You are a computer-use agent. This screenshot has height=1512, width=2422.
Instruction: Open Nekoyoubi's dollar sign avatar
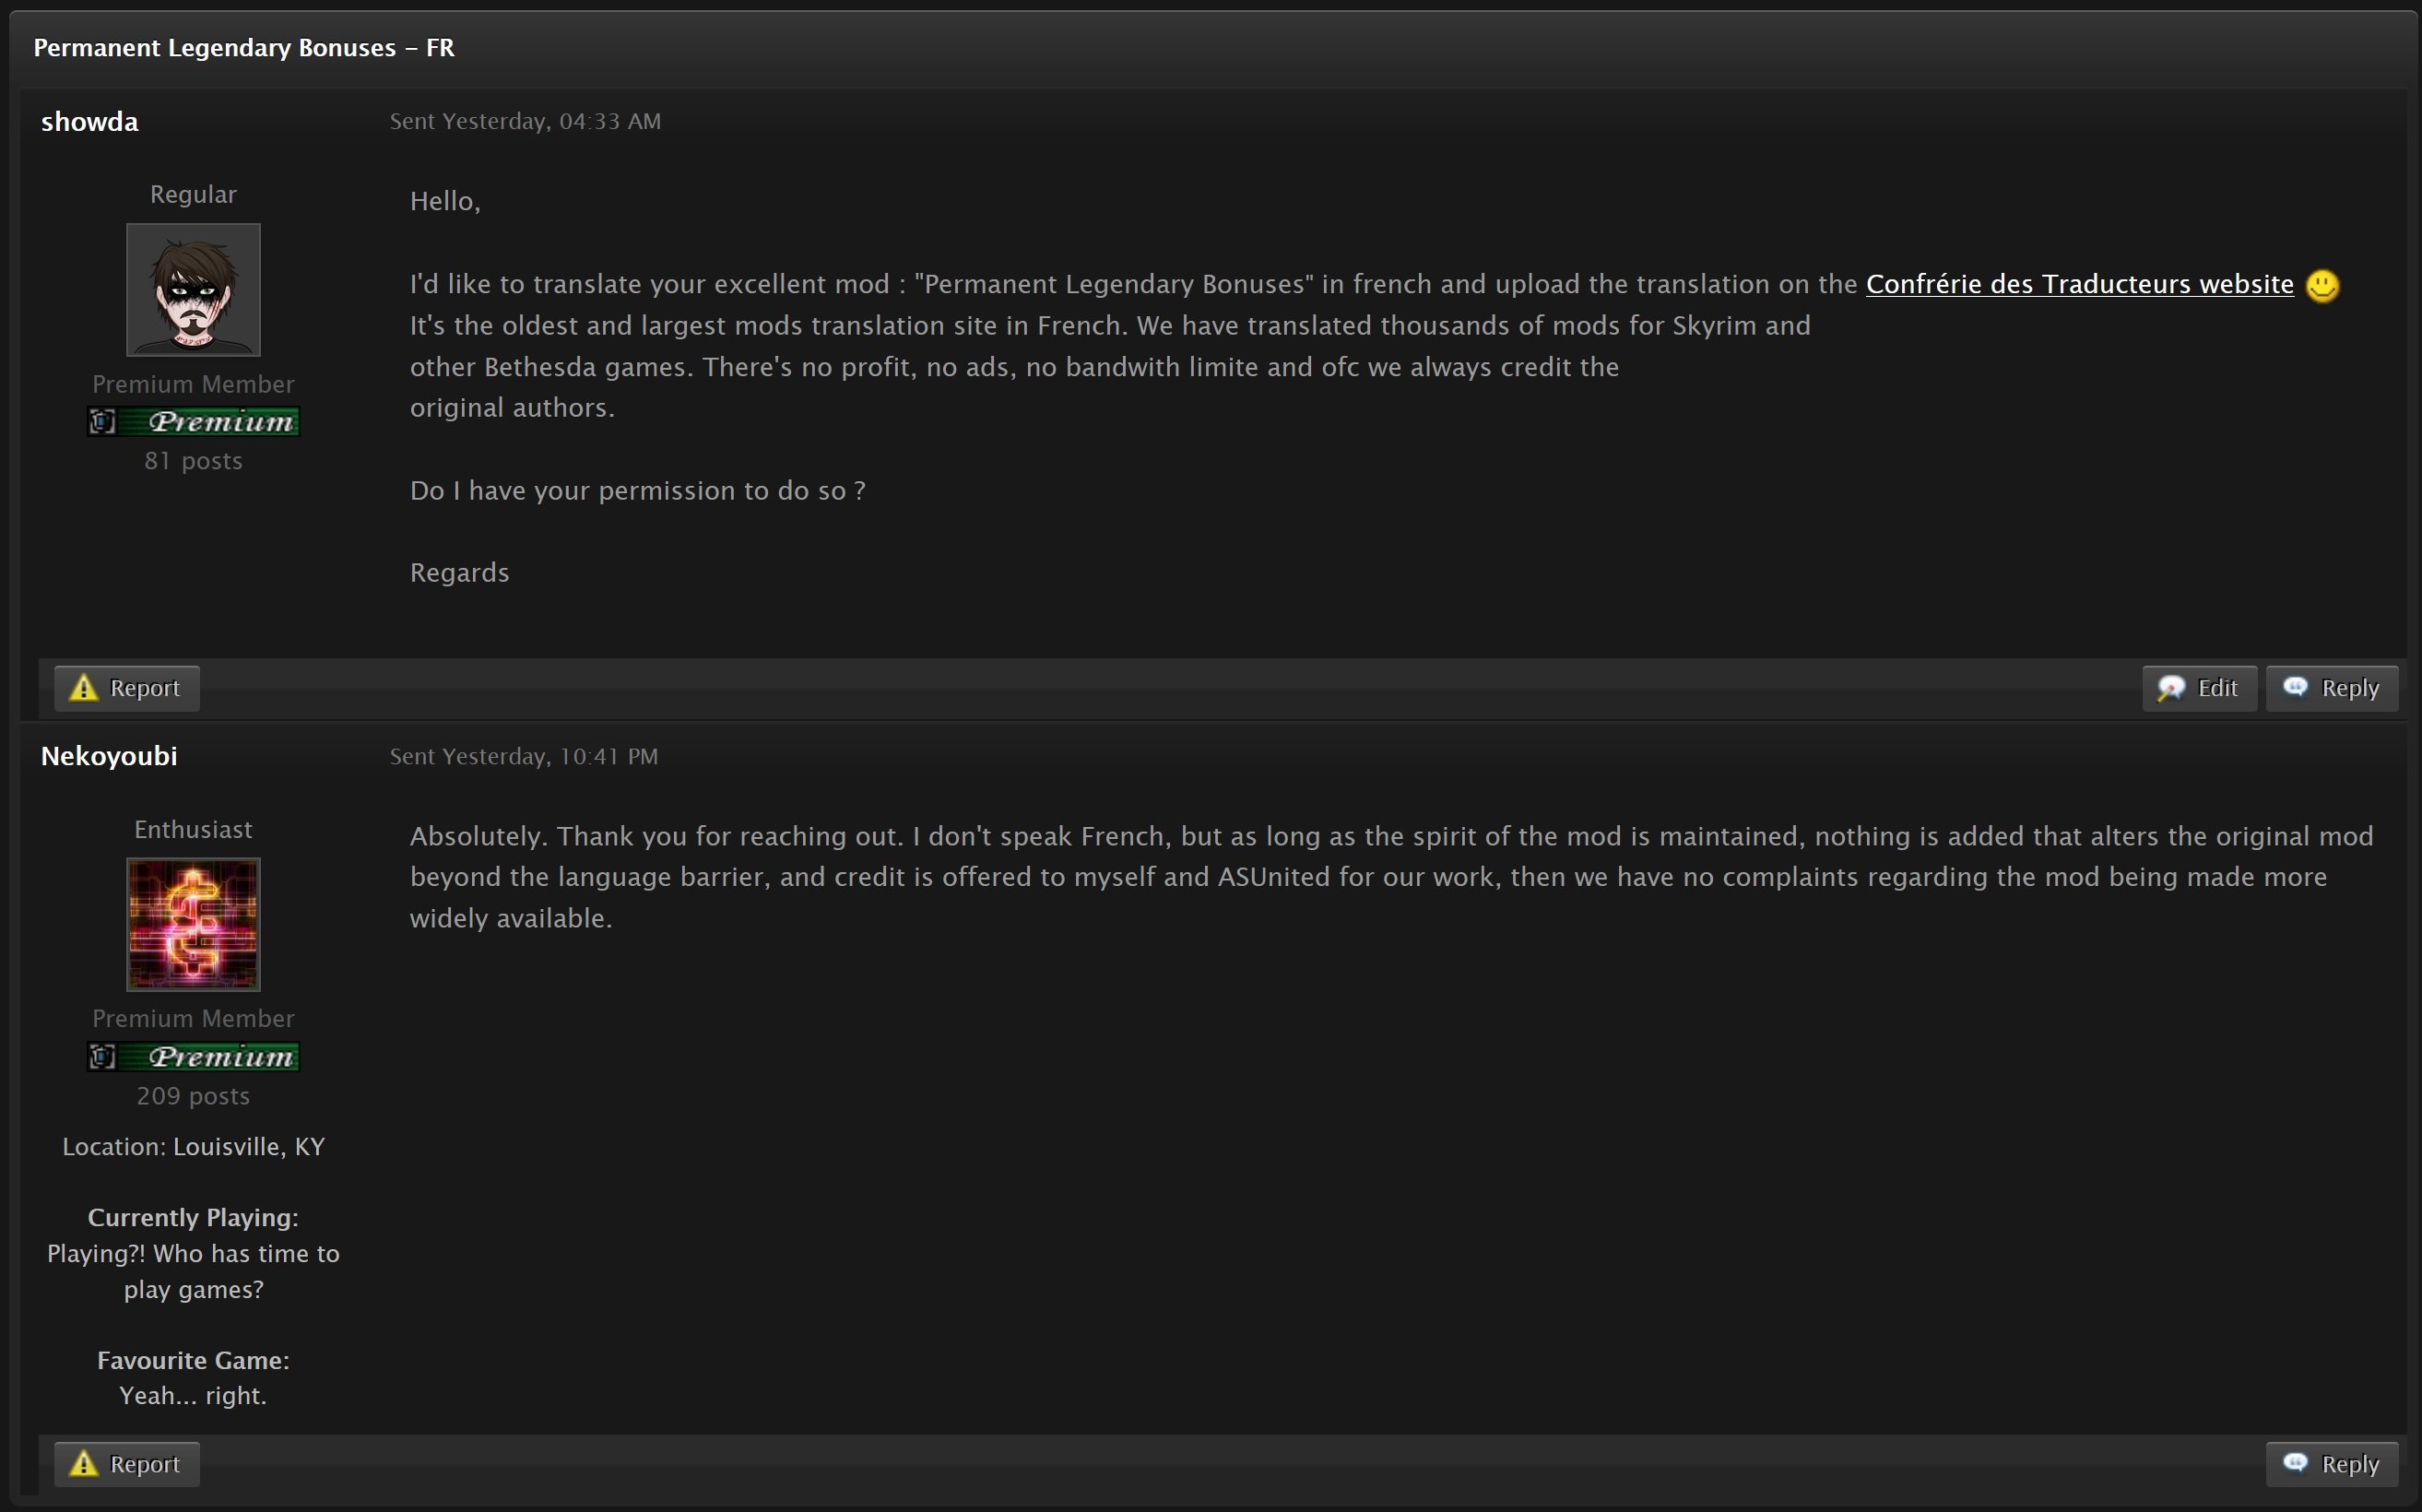click(x=193, y=925)
